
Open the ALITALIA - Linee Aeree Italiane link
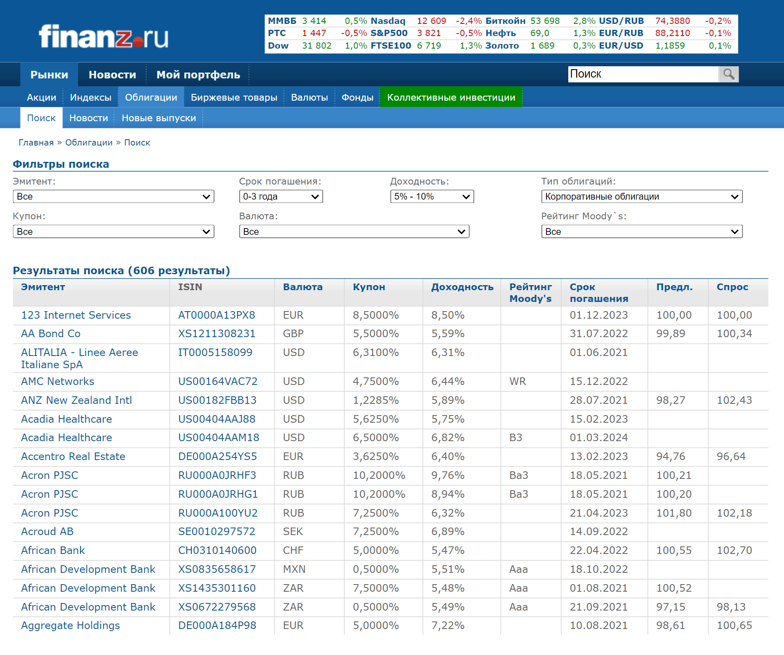(79, 358)
